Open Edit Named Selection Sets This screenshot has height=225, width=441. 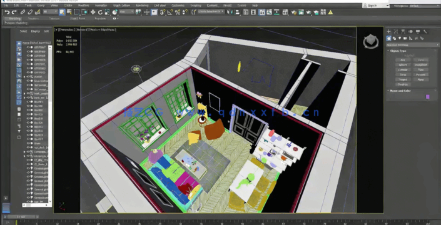pos(193,12)
